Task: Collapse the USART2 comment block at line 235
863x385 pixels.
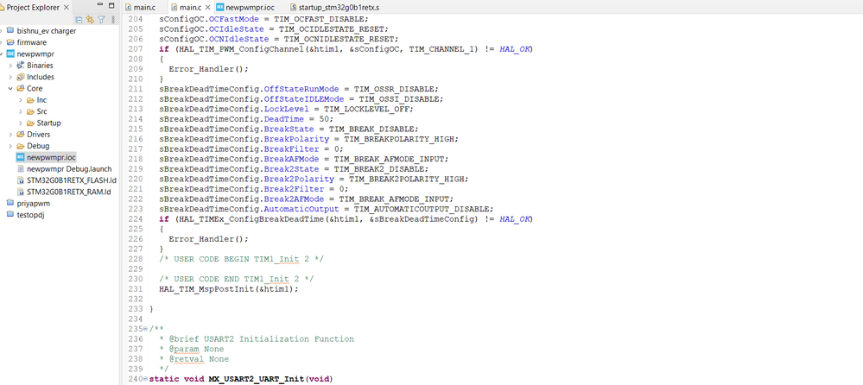Action: (x=146, y=330)
